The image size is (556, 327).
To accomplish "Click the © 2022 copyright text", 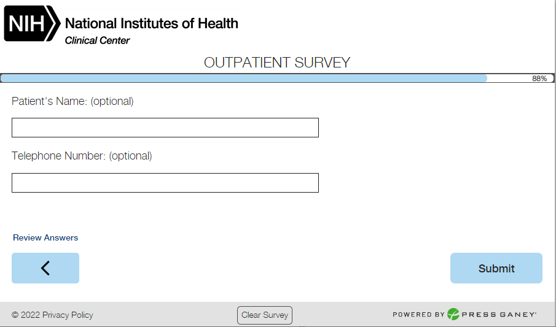I will (x=26, y=315).
